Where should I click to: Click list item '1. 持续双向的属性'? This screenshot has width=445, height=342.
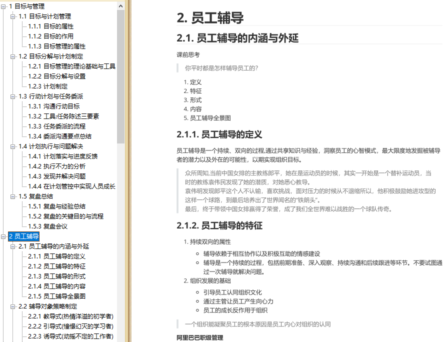point(207,242)
